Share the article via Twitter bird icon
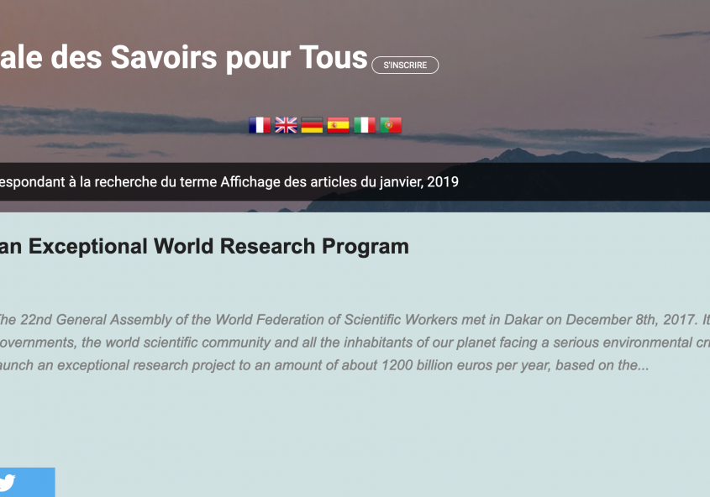 point(8,483)
